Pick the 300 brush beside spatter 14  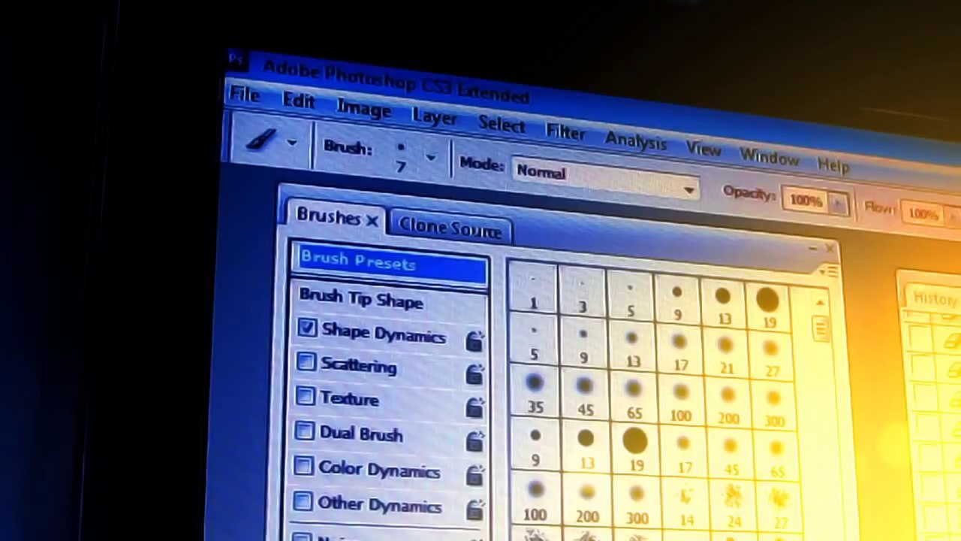click(x=637, y=504)
